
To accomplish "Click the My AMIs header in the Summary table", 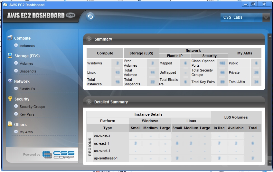I will (245, 53).
